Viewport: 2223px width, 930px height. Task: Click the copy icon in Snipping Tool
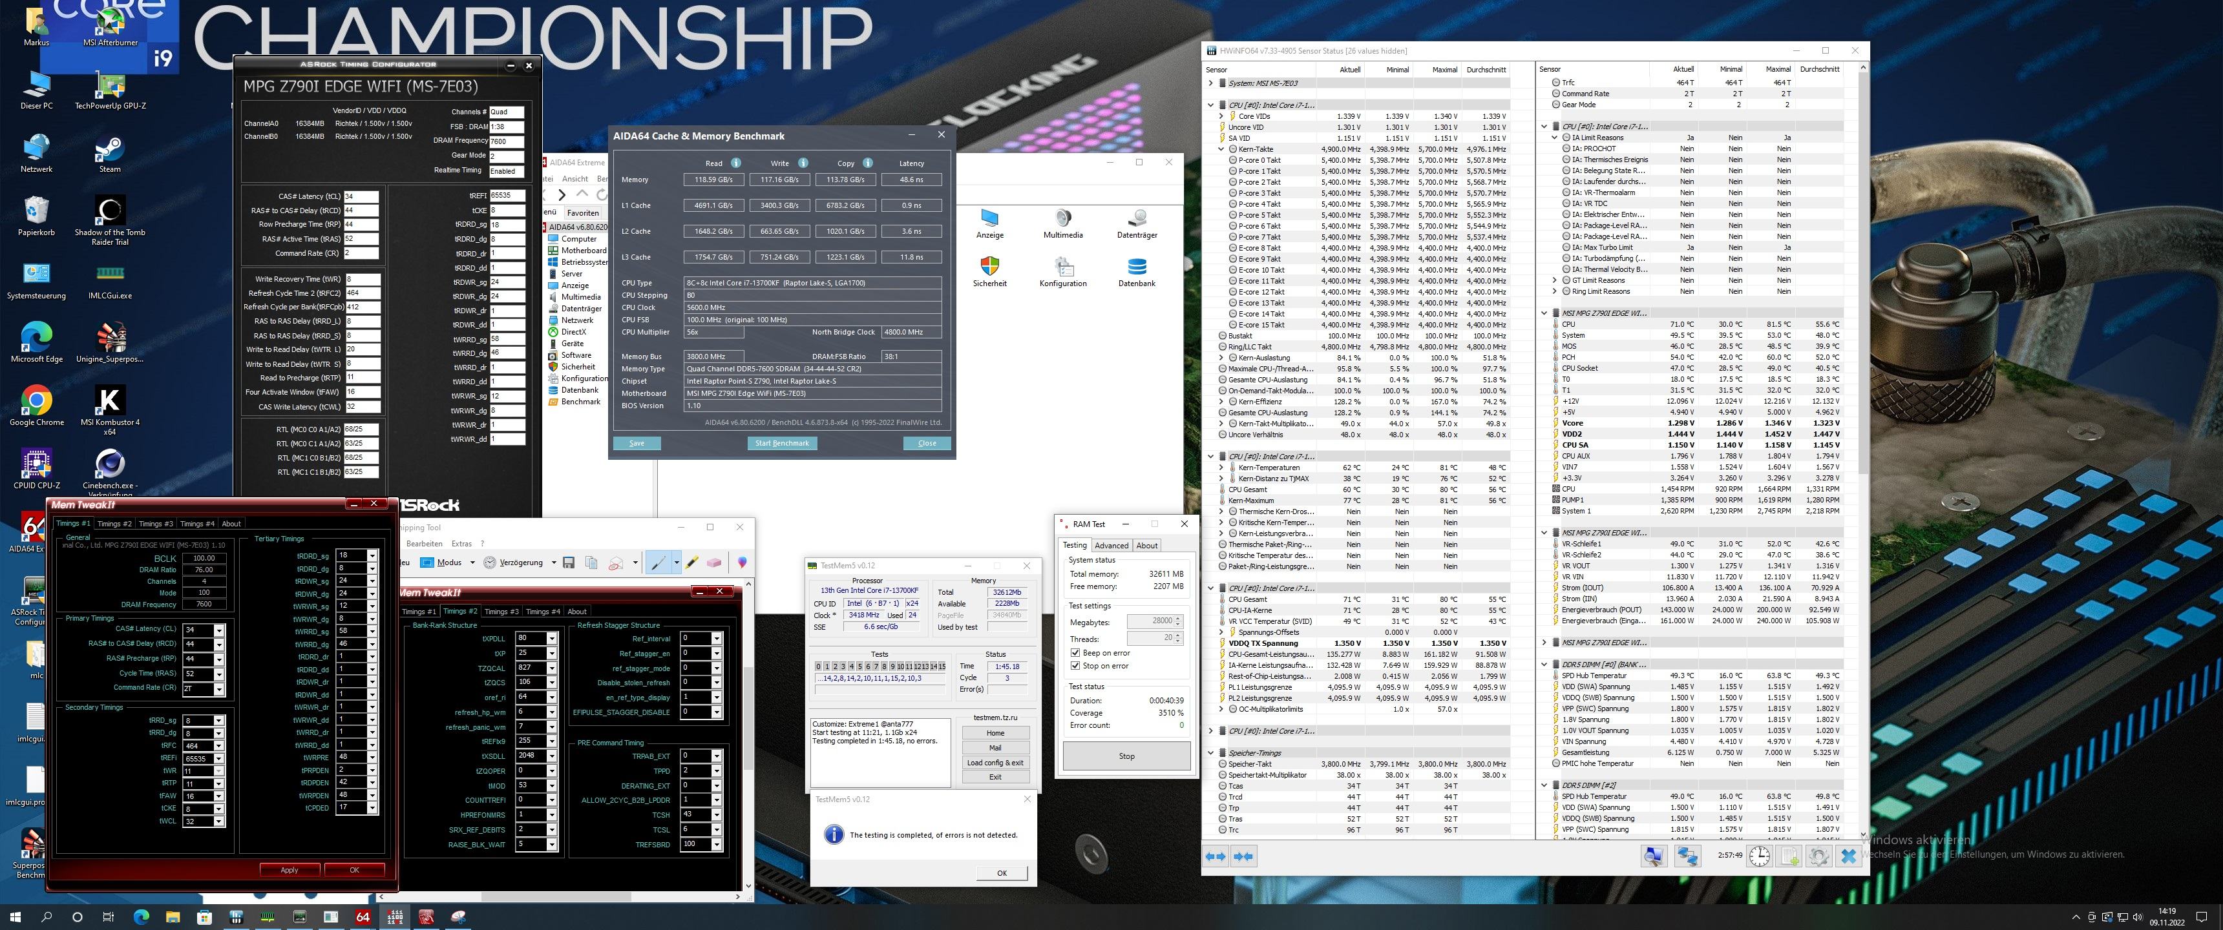coord(591,563)
